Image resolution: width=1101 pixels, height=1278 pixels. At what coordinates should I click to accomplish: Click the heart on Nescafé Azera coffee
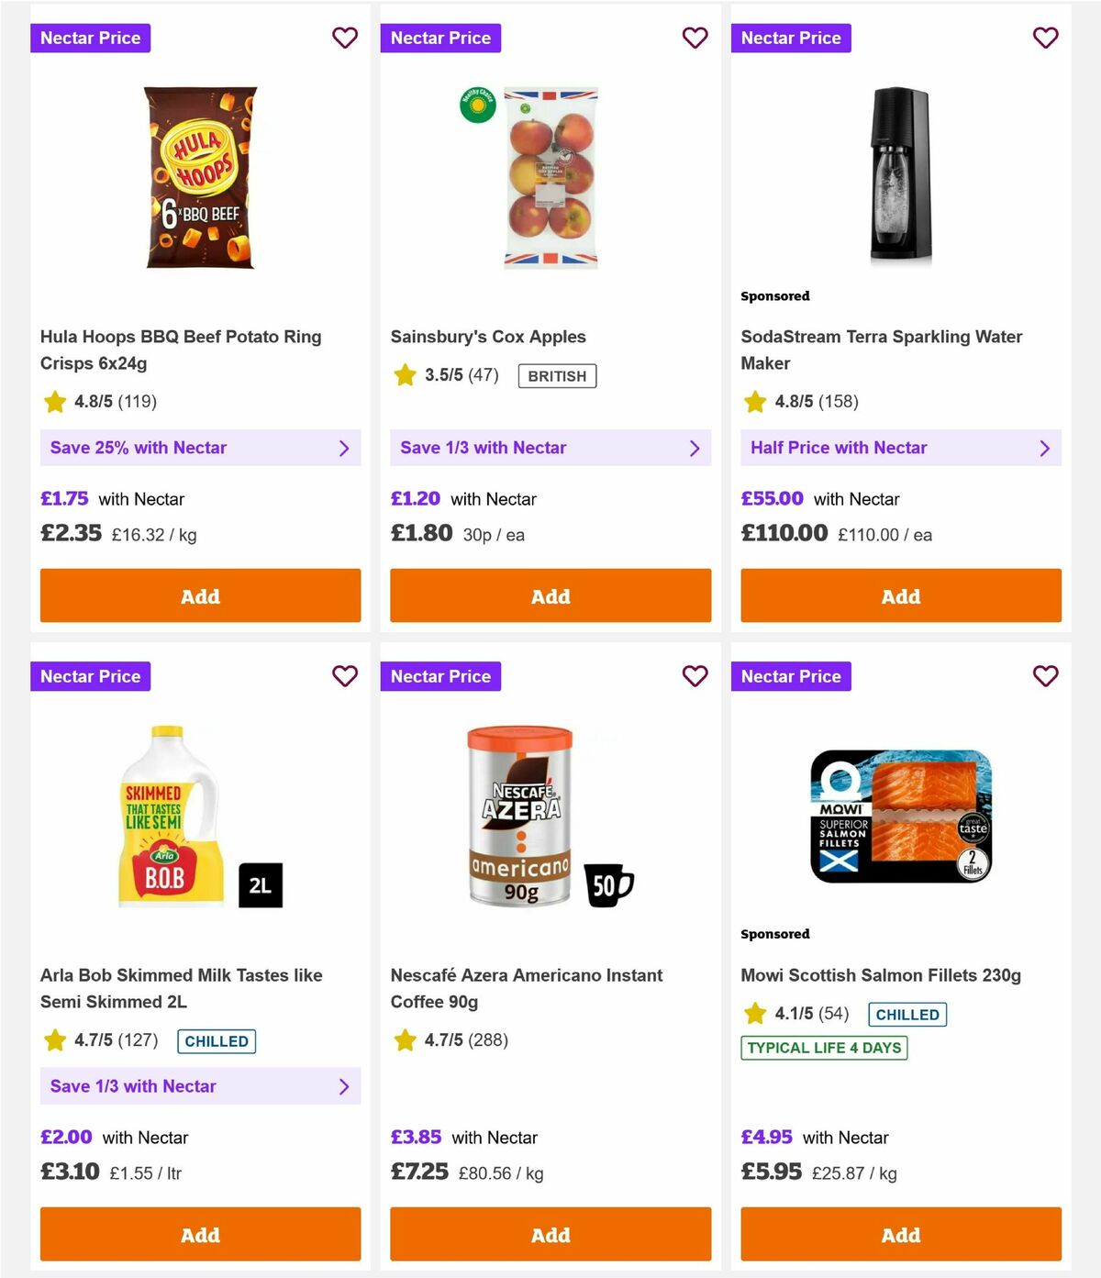click(695, 676)
